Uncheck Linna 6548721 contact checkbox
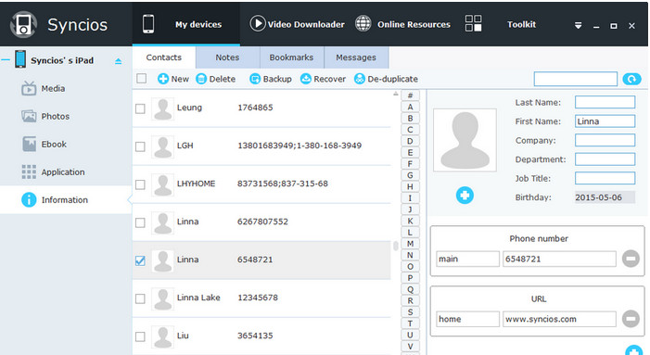This screenshot has height=355, width=650. [x=140, y=260]
